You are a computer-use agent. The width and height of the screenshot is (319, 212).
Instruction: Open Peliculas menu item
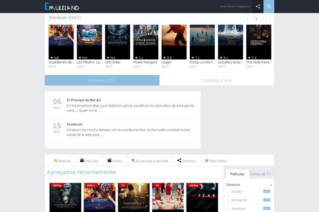89,161
